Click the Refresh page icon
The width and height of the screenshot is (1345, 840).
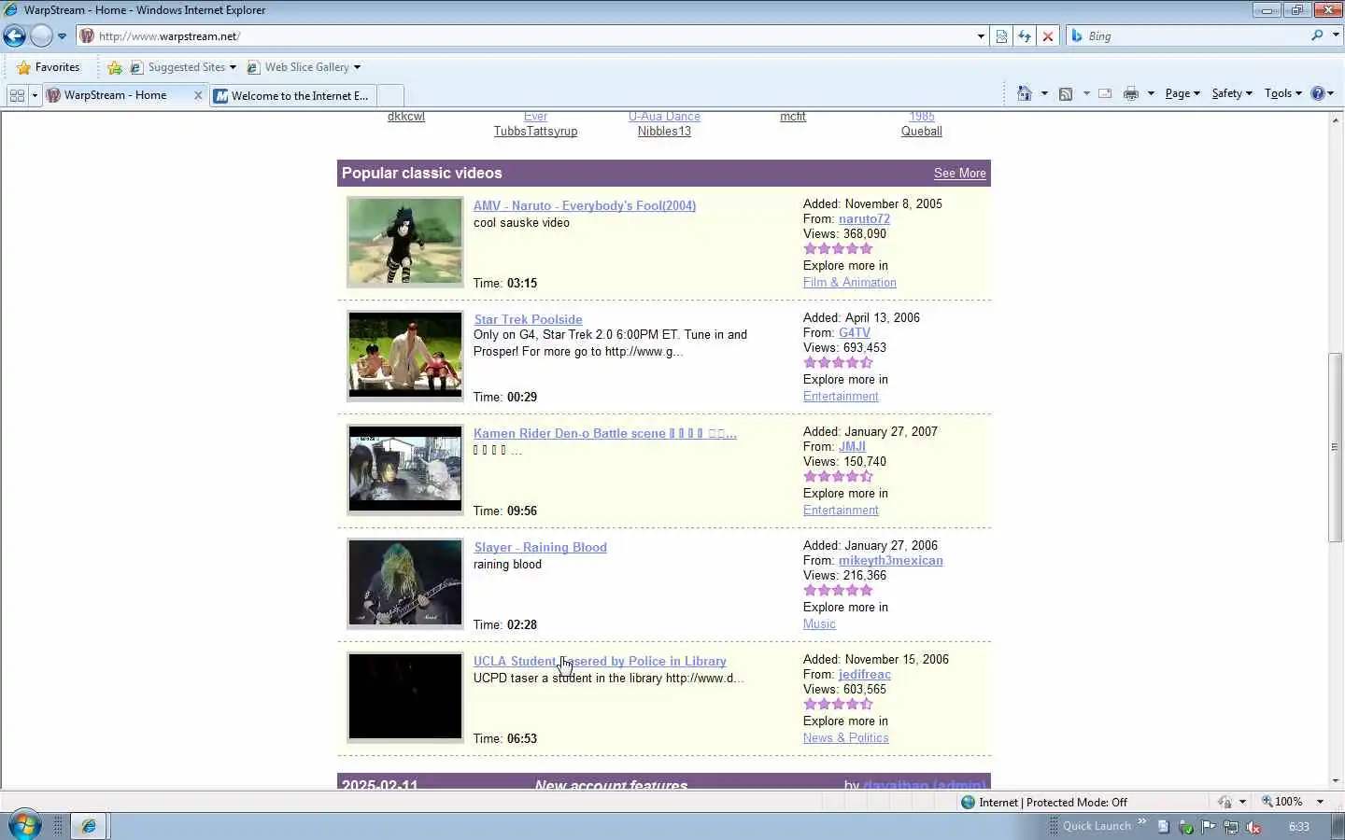(x=1025, y=36)
